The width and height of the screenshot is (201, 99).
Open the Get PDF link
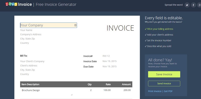point(168,91)
